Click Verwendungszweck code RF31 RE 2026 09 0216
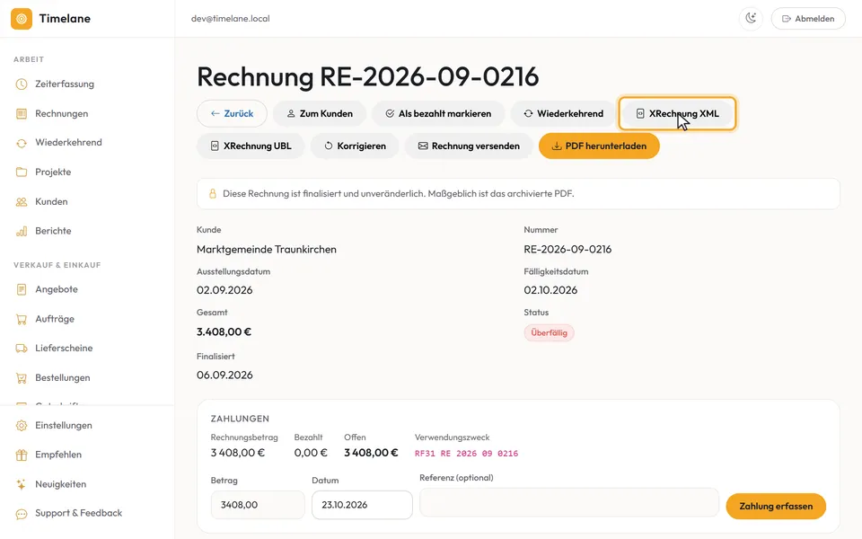Image resolution: width=862 pixels, height=539 pixels. 466,454
